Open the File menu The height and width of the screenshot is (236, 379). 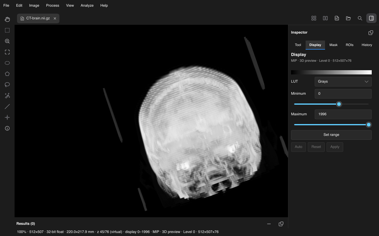coord(6,5)
